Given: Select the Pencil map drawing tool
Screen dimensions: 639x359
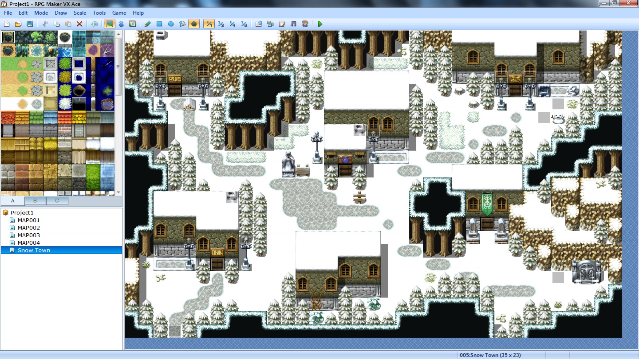Looking at the screenshot, I should (x=148, y=24).
